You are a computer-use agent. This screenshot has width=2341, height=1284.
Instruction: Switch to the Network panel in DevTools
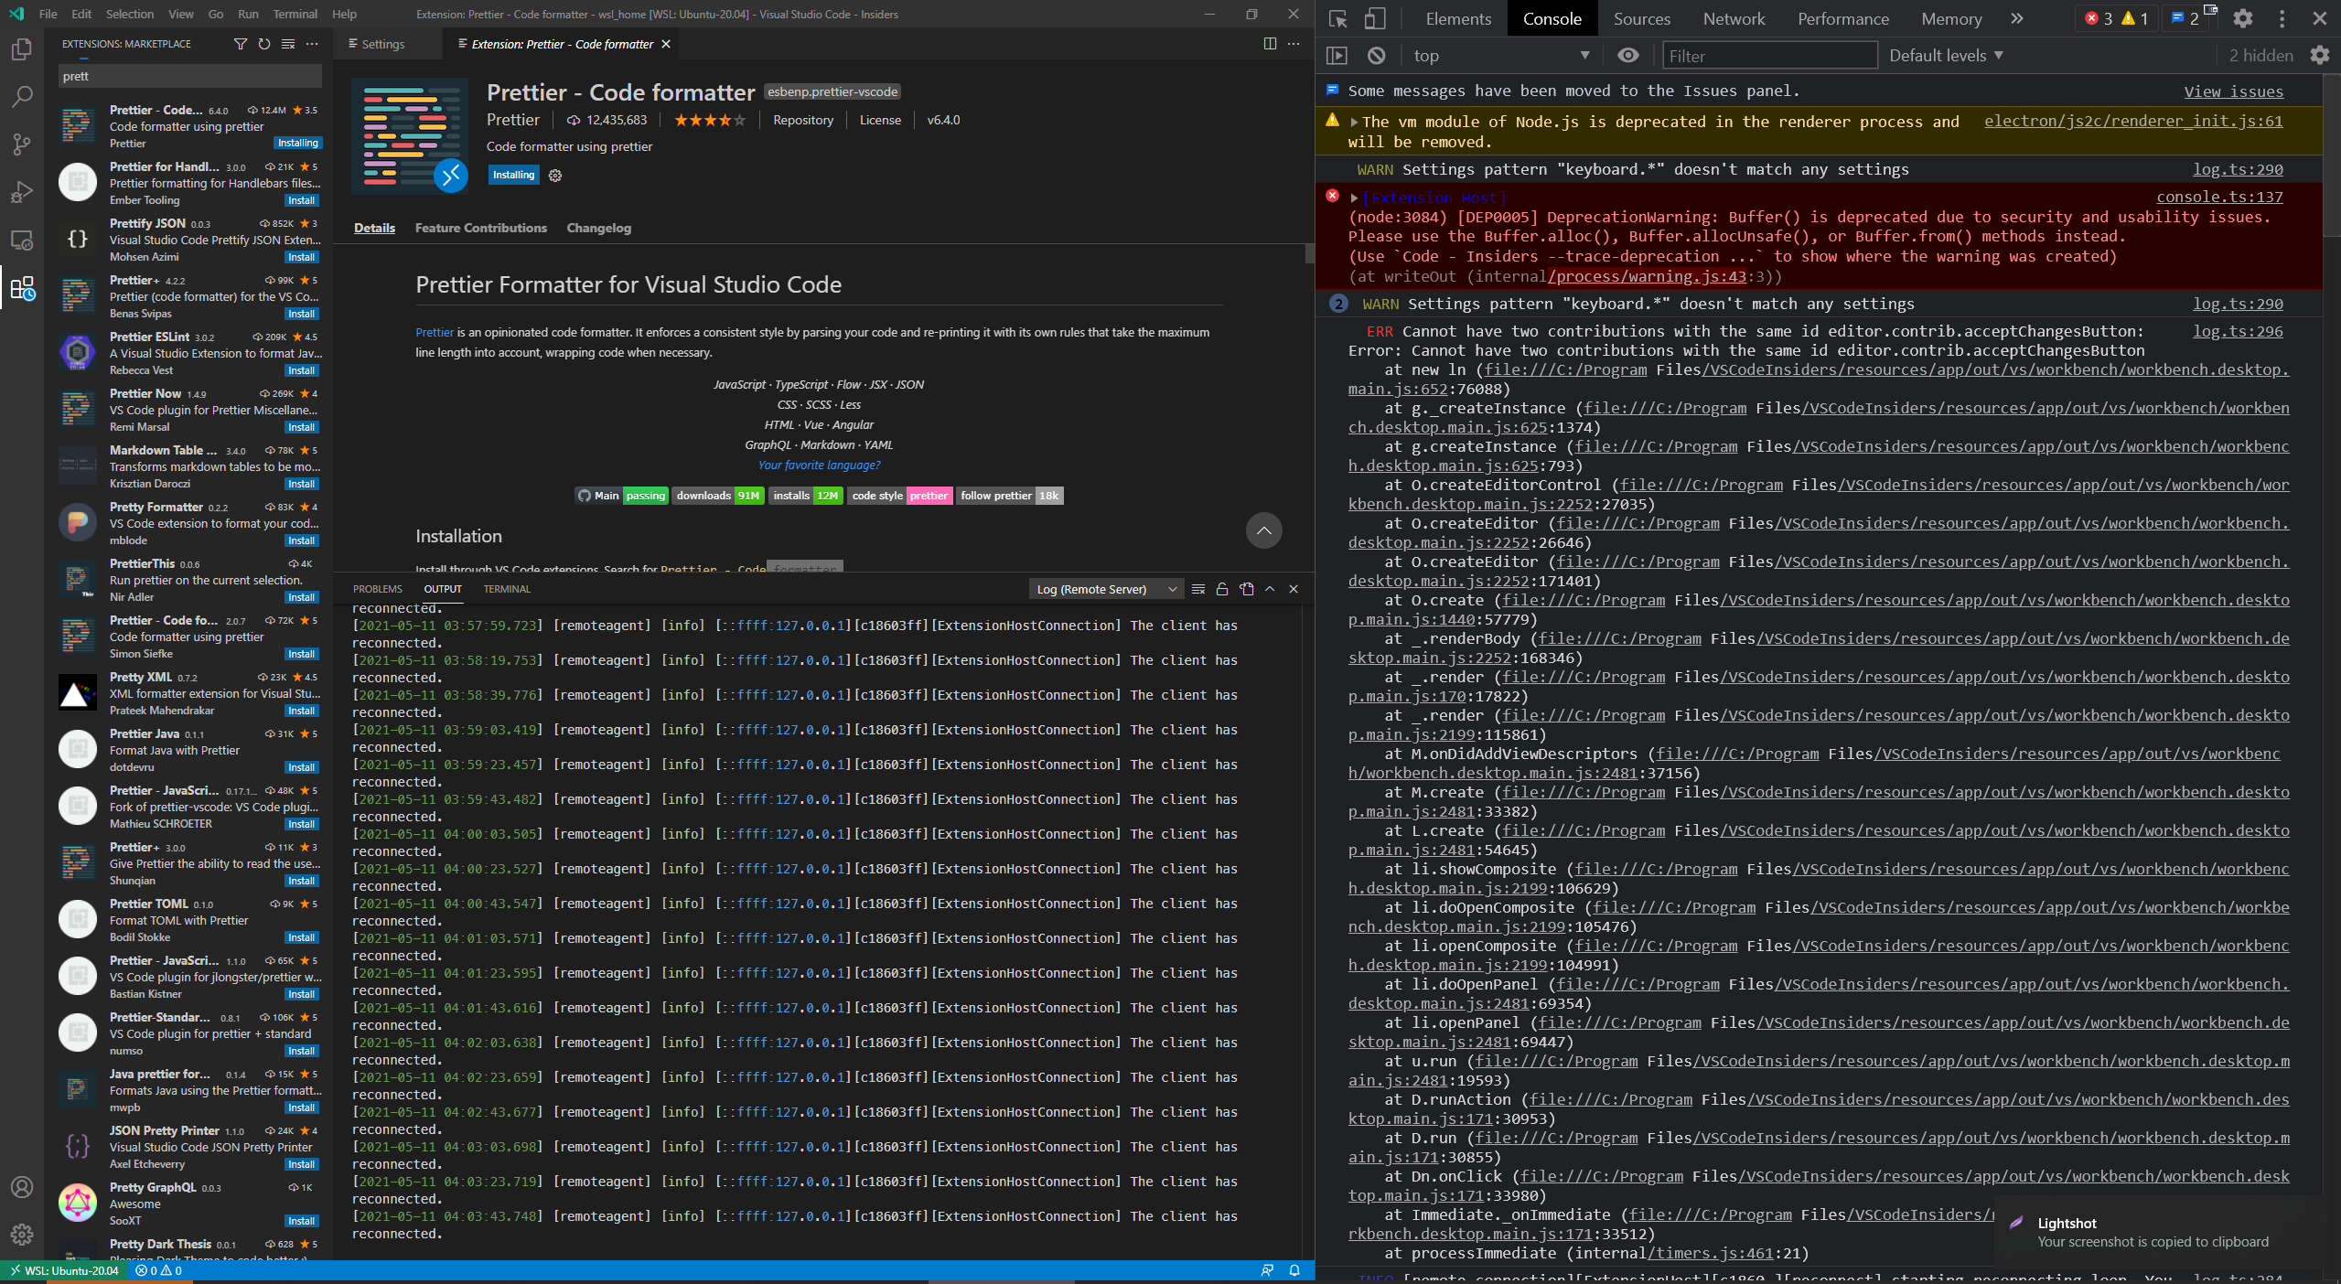(1732, 18)
